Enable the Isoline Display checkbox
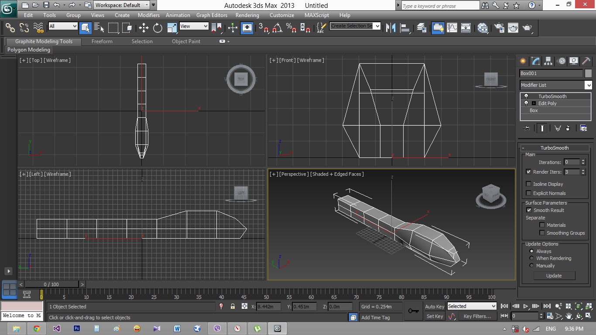 pyautogui.click(x=529, y=184)
